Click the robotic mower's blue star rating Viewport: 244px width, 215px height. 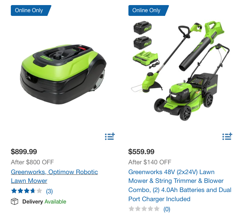27,191
